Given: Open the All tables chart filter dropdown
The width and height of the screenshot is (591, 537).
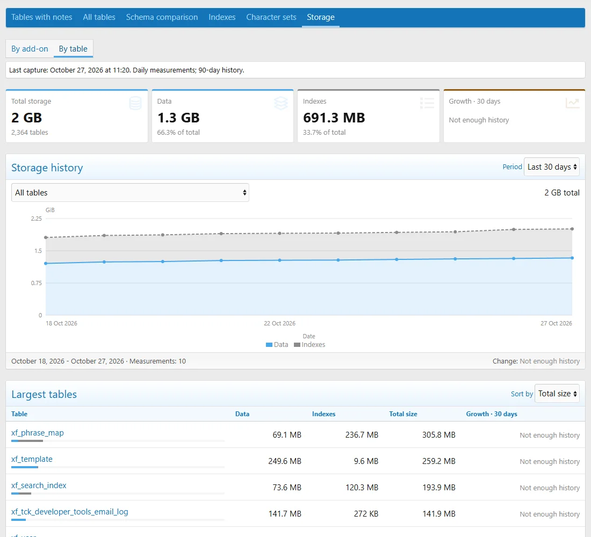Looking at the screenshot, I should coord(130,193).
